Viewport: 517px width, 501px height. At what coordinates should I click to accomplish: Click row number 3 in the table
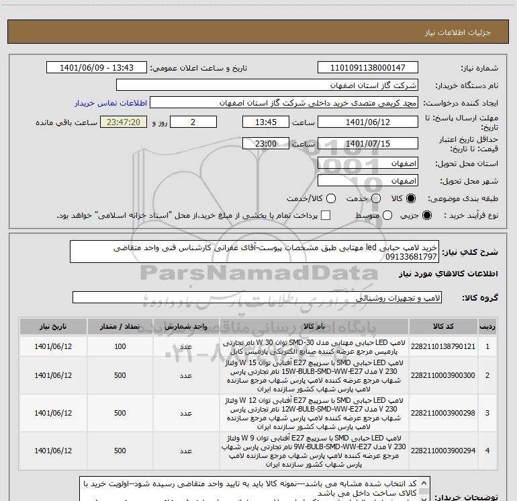(487, 413)
